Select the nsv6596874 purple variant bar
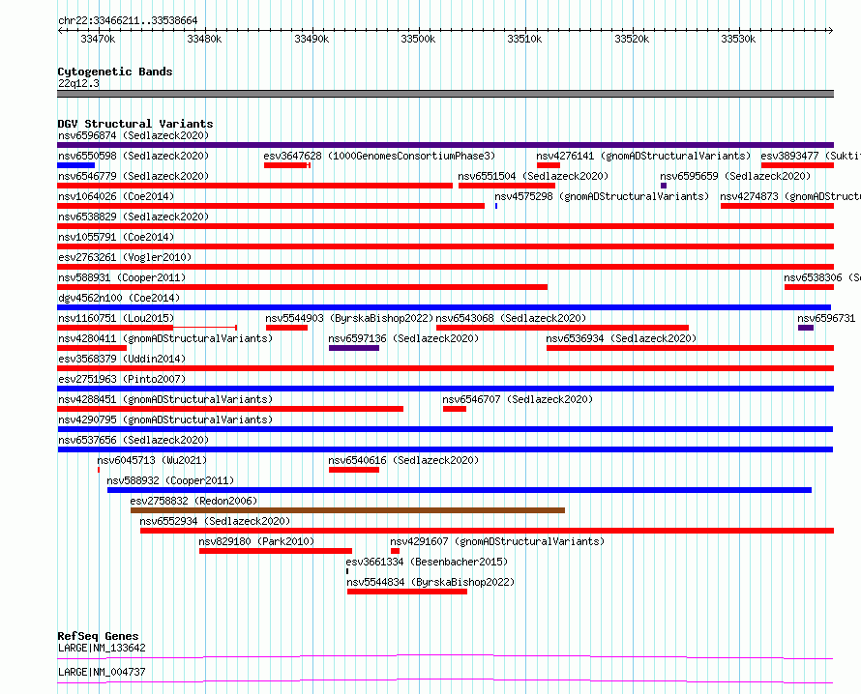Screen dimensions: 861x694 (x=445, y=145)
